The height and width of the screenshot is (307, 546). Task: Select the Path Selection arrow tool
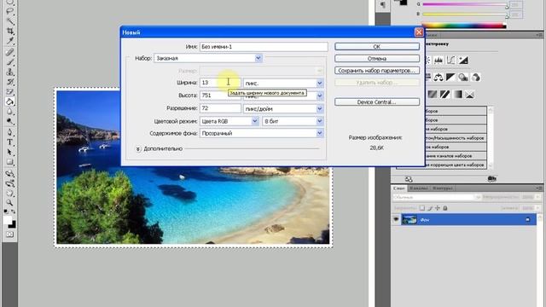(x=9, y=153)
